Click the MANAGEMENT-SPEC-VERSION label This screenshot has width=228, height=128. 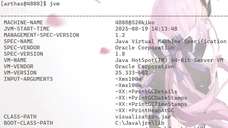(42, 35)
